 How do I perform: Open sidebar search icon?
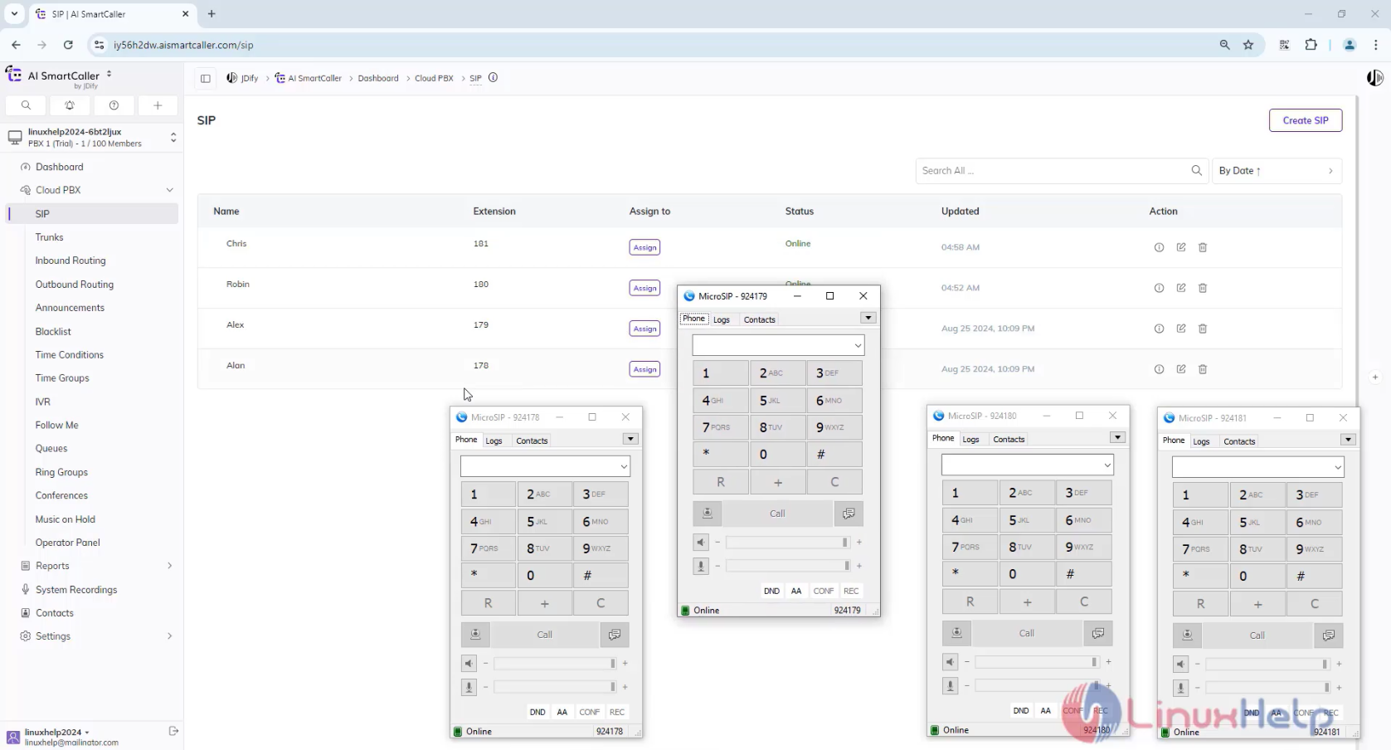[x=27, y=105]
